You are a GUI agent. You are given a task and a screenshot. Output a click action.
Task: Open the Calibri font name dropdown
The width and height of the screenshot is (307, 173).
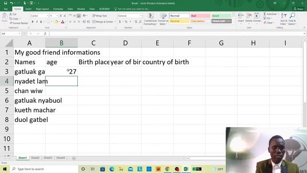click(47, 16)
